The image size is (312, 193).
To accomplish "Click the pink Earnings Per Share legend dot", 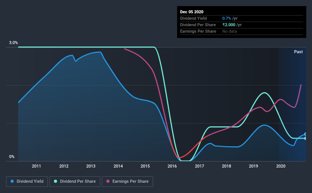I will point(108,181).
